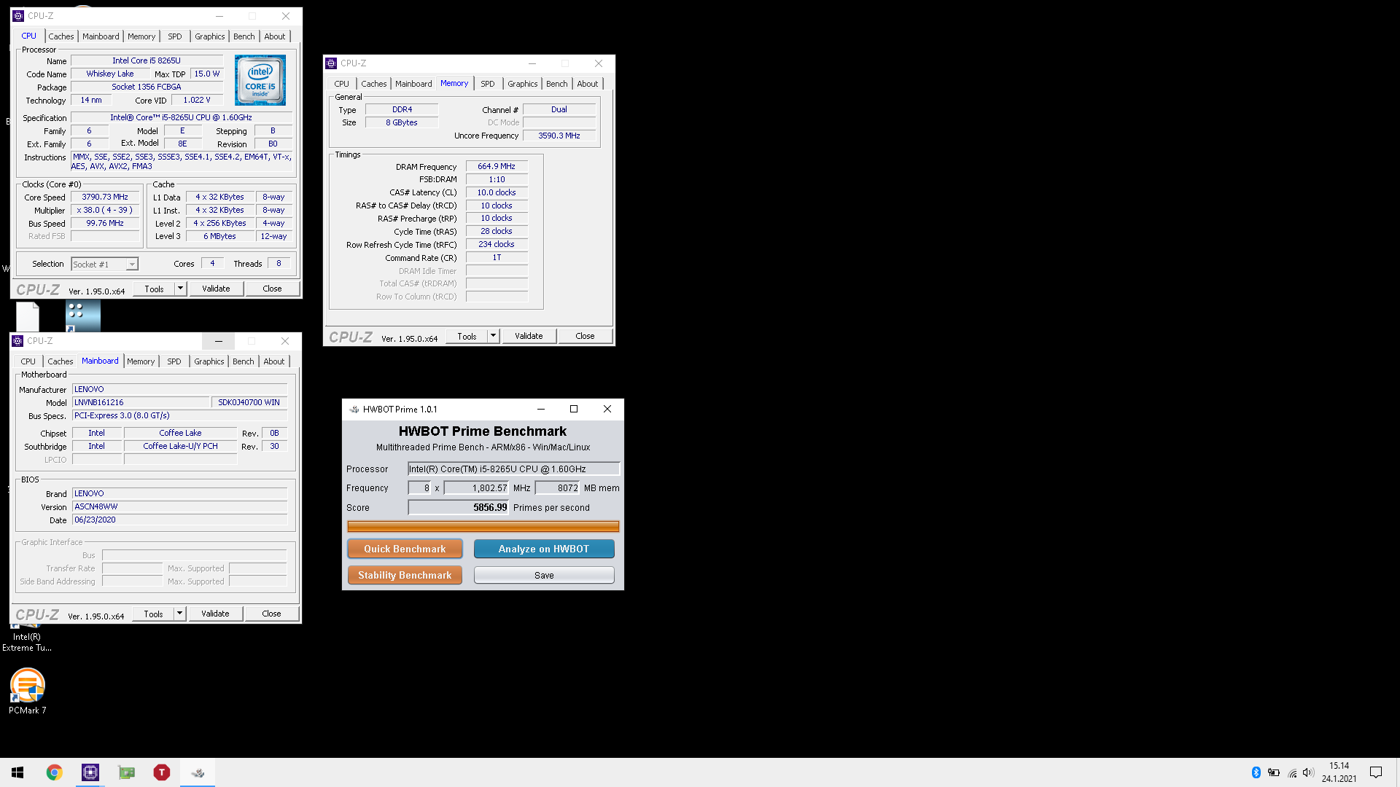Open PCMark 7 desktop shortcut

28,691
